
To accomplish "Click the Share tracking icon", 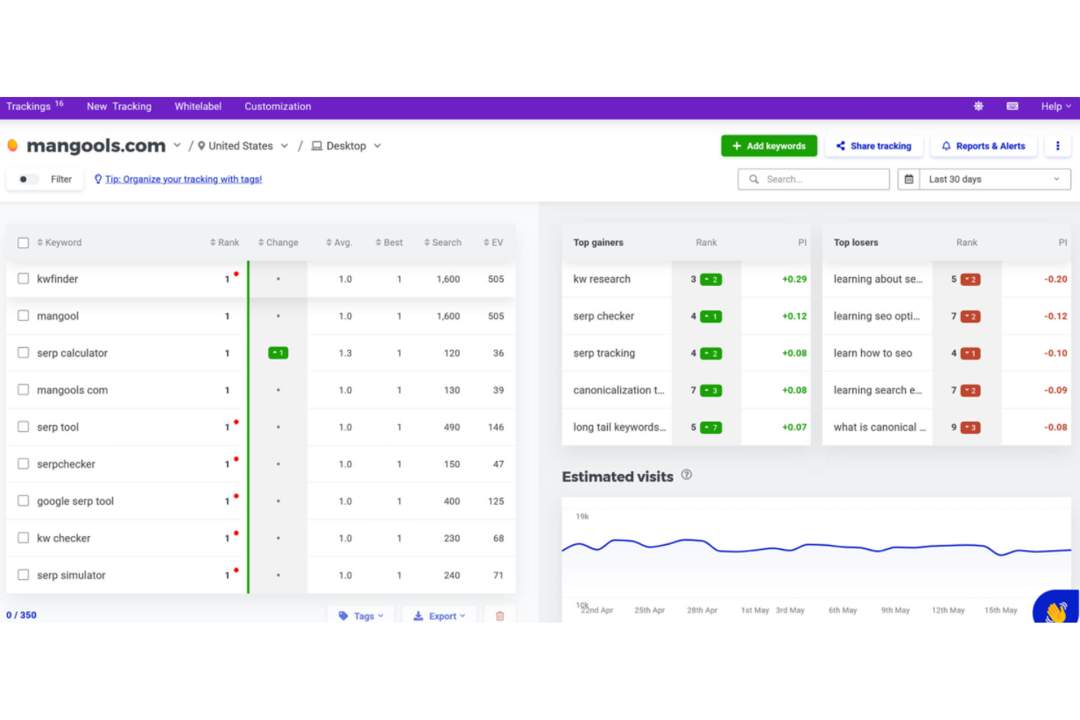I will [841, 146].
